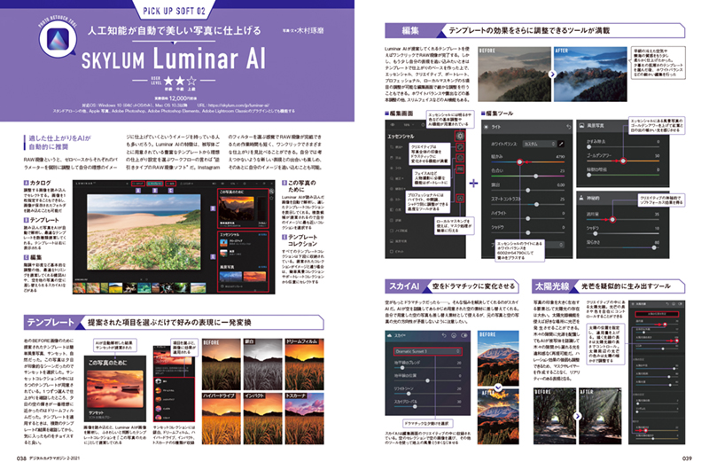Select the 蒼白 black-and-white template preview
Screen dimensions: 709x470
[x=262, y=364]
